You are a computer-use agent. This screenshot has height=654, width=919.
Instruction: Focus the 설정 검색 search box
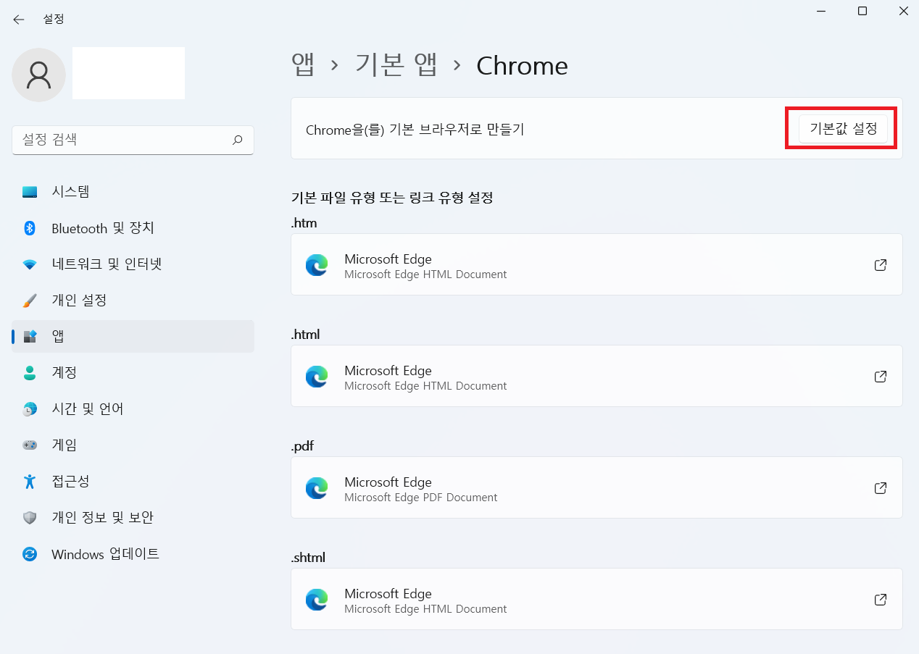pyautogui.click(x=133, y=139)
